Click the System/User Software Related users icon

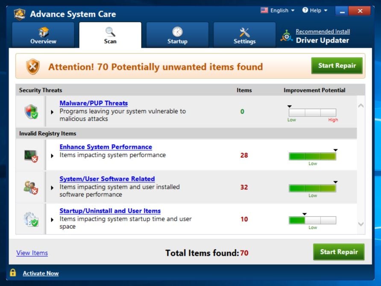[31, 187]
